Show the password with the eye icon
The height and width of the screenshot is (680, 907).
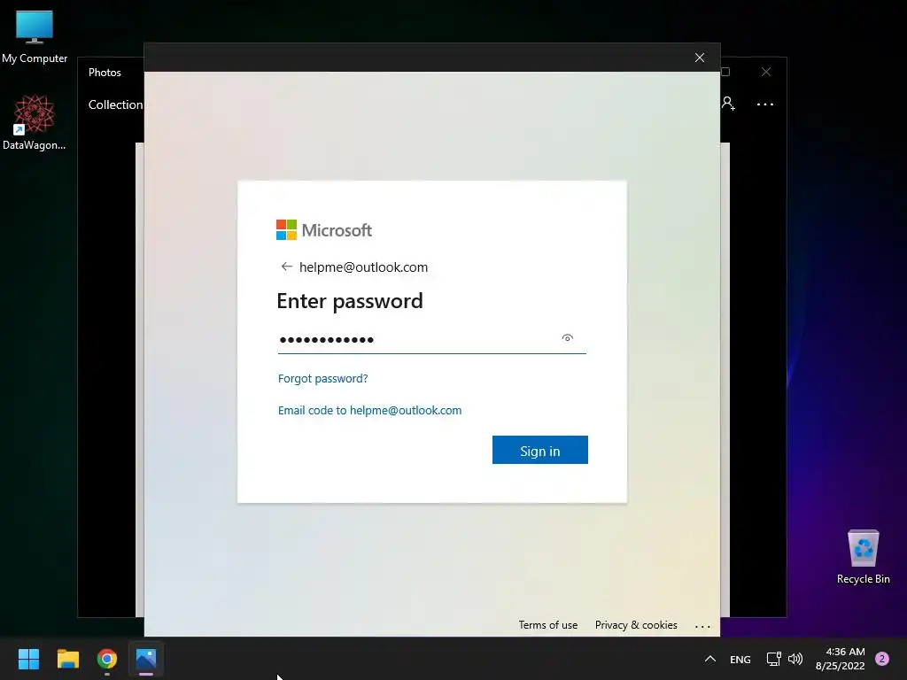pos(568,338)
